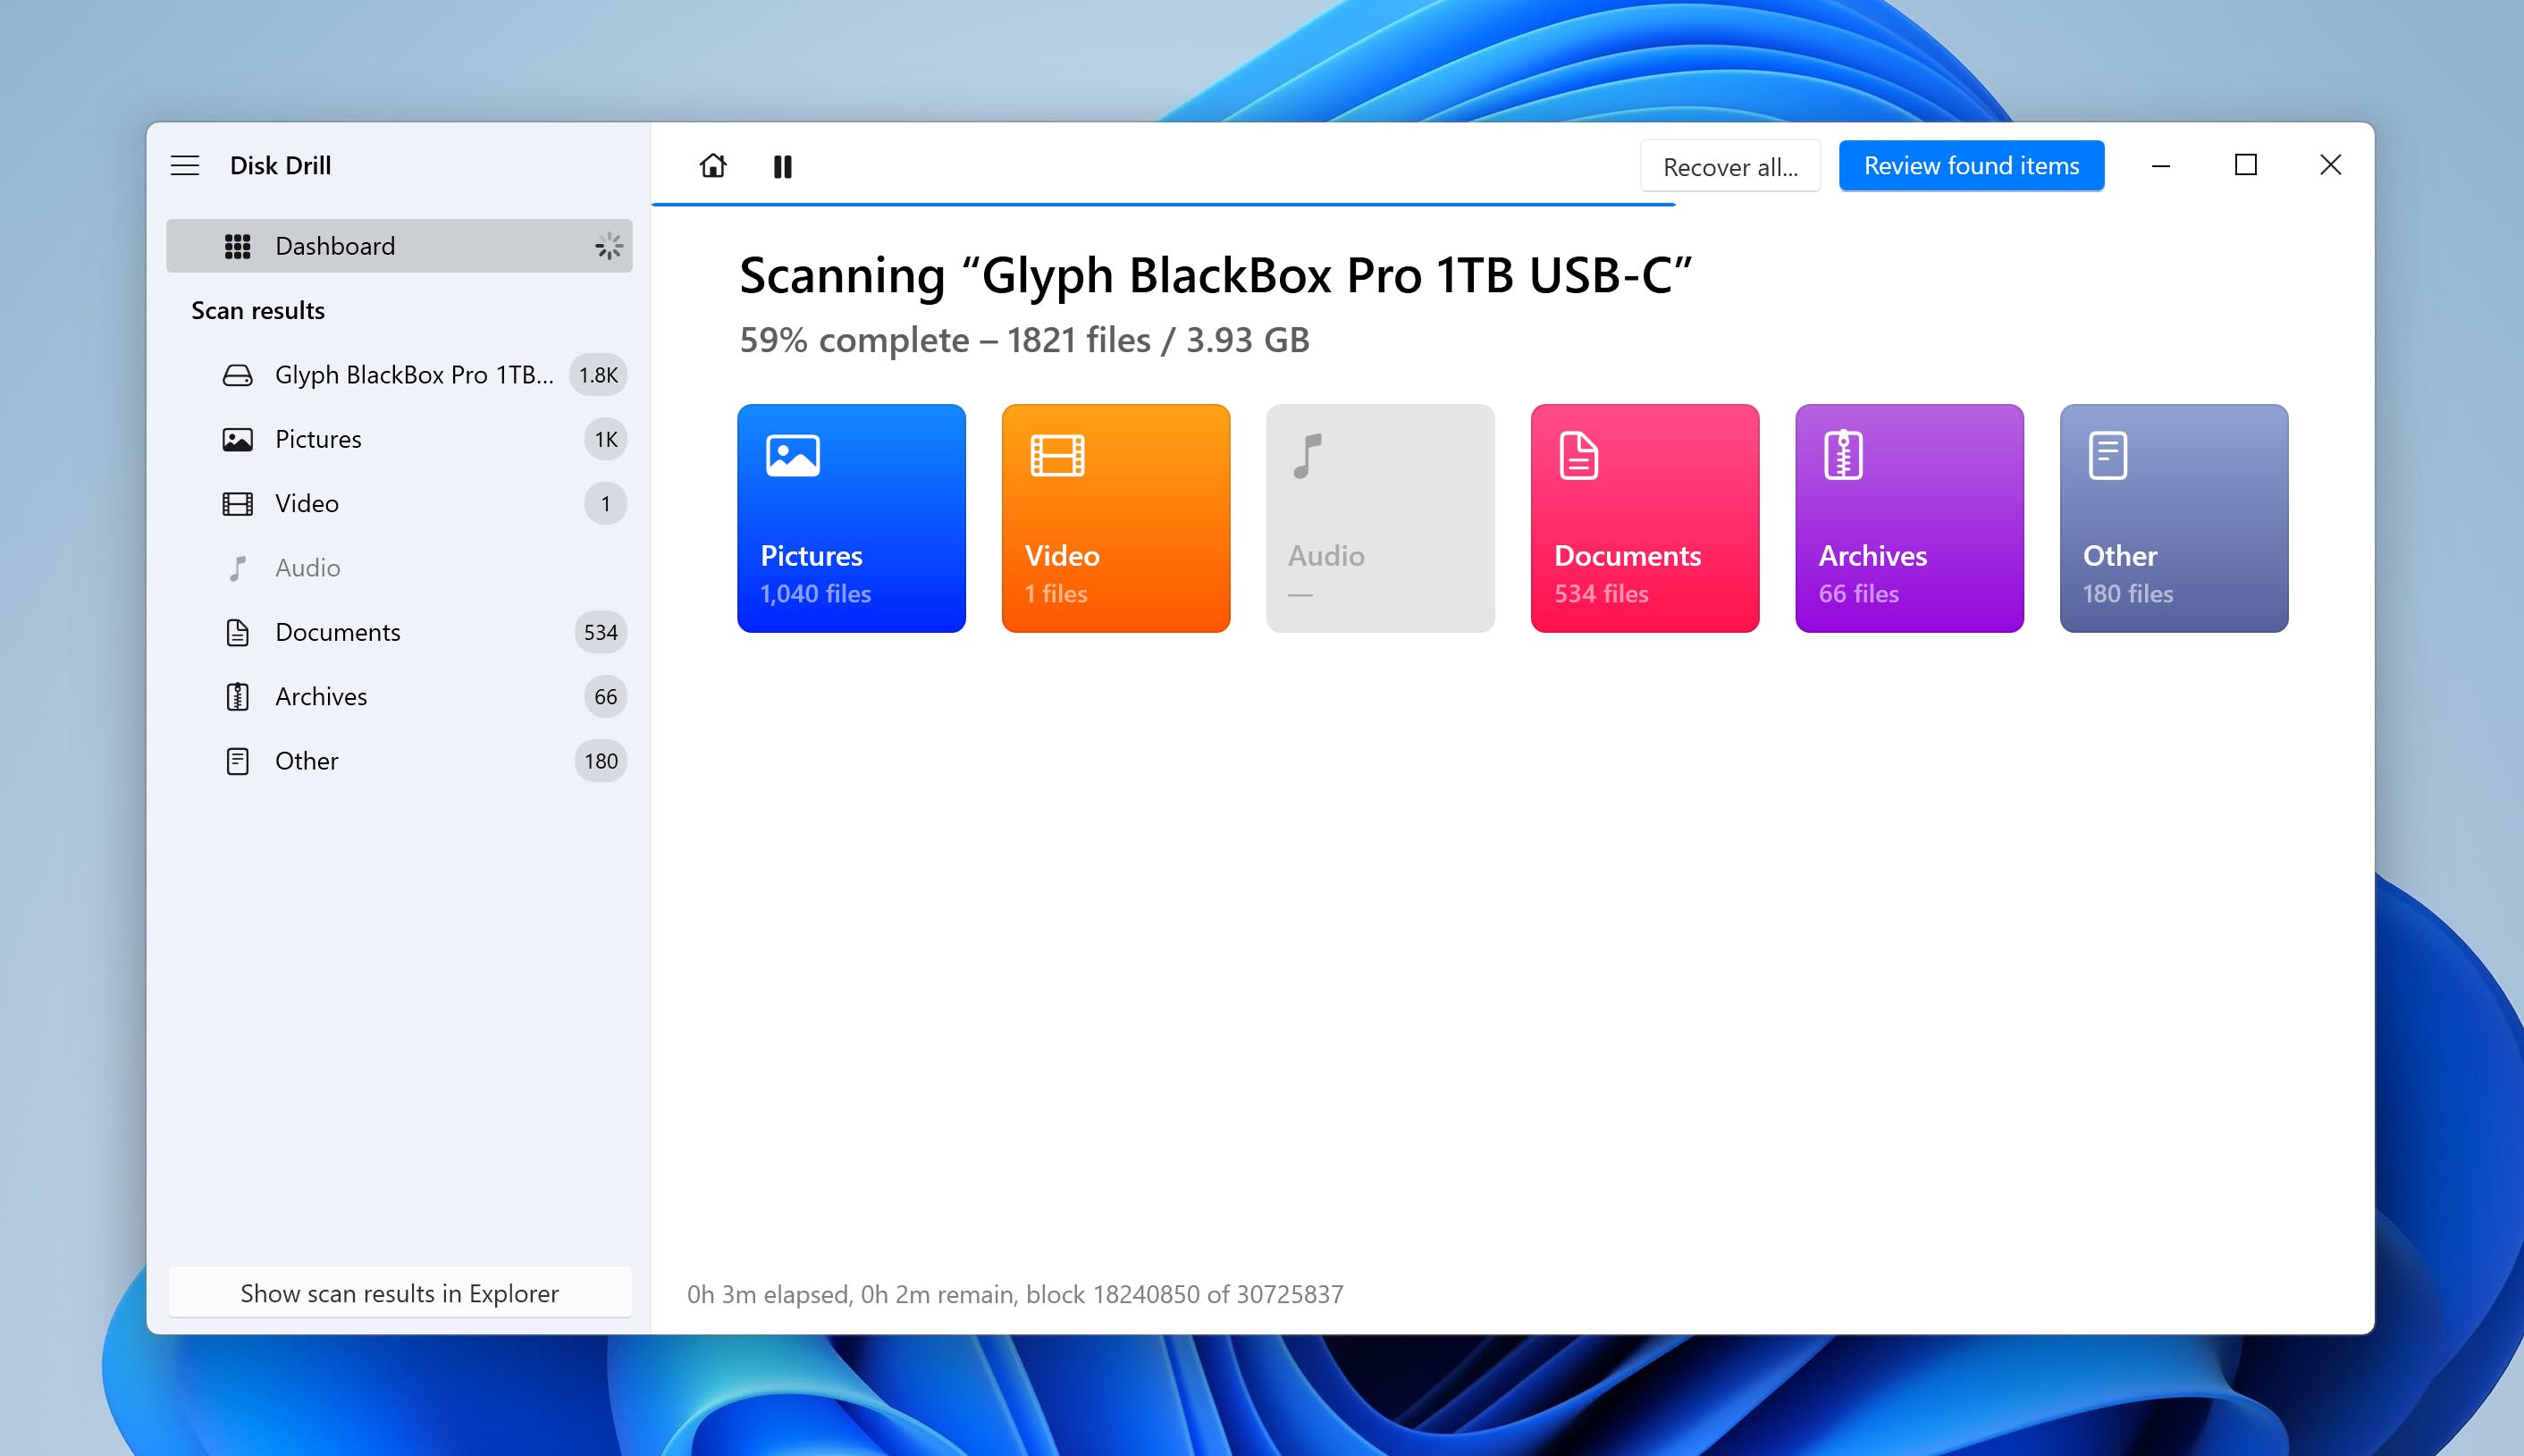Select the Archives item in sidebar
This screenshot has width=2524, height=1456.
click(x=319, y=695)
